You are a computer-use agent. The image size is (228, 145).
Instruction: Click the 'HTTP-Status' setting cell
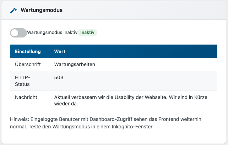[x=23, y=81]
